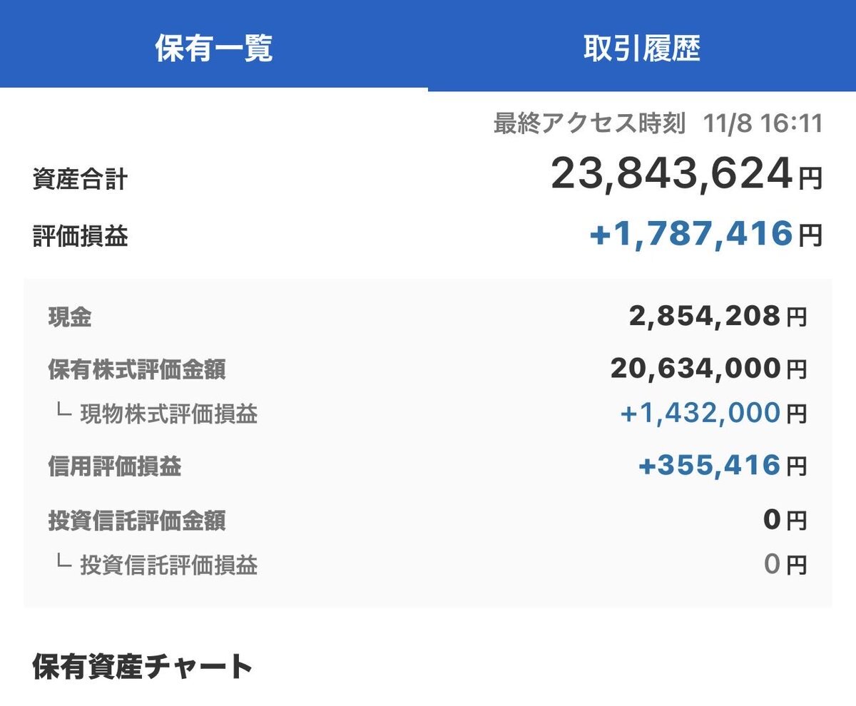Open the 取引履歴 tab
Image resolution: width=856 pixels, height=706 pixels.
[x=641, y=46]
